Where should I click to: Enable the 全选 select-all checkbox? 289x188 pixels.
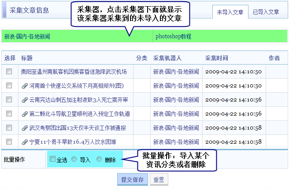(x=53, y=159)
